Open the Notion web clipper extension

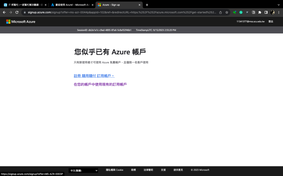254,12
